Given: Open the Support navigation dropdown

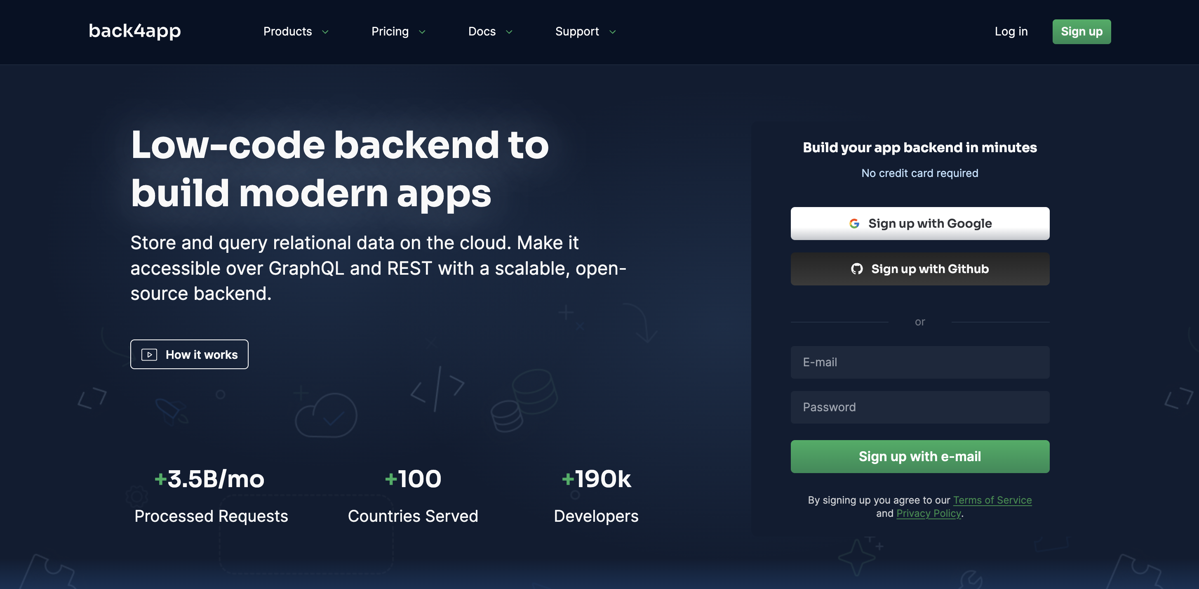Looking at the screenshot, I should click(586, 31).
